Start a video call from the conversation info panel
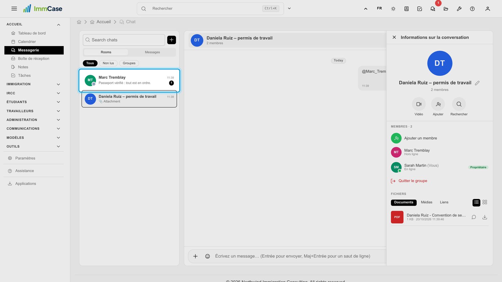Viewport: 502px width, 282px height. click(419, 104)
